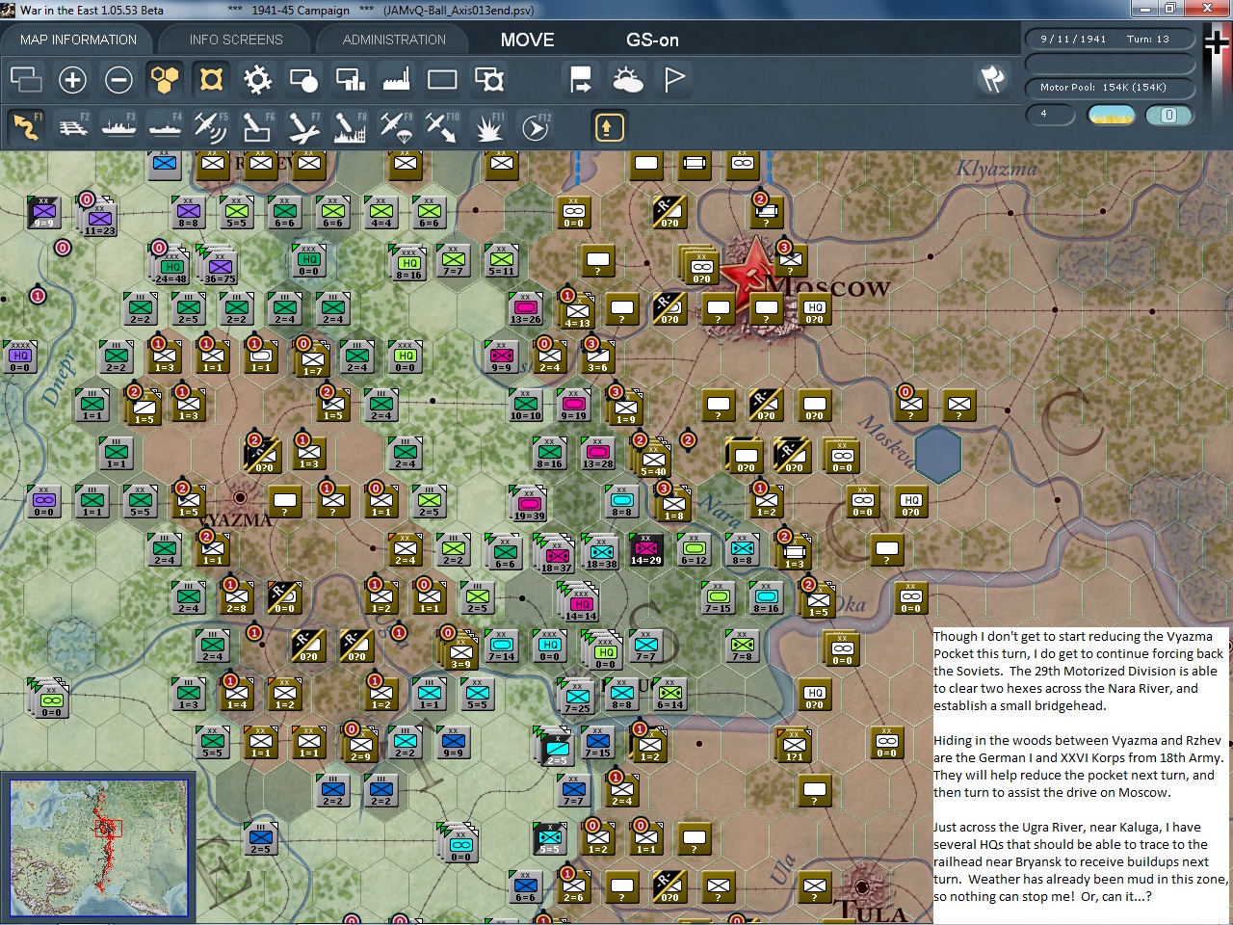
Task: Select F6 bomb unit mode
Action: [x=257, y=127]
